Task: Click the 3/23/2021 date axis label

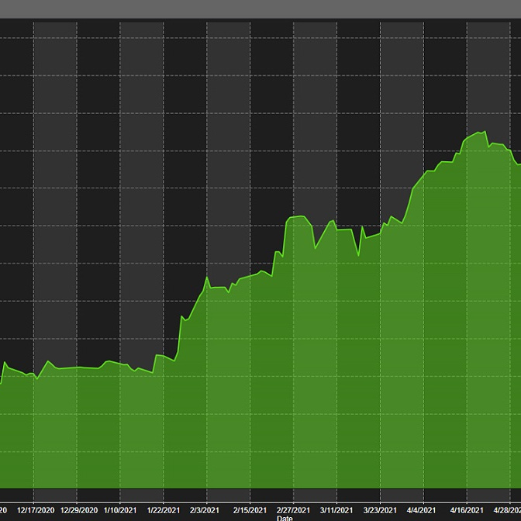Action: [380, 510]
